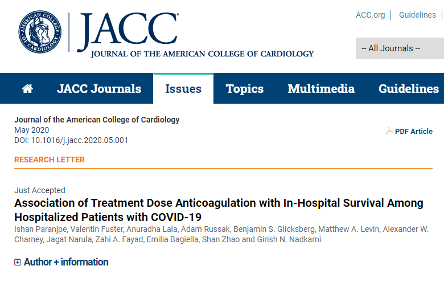Click the American College of Cardiology seal logo
The image size is (444, 282).
click(40, 32)
